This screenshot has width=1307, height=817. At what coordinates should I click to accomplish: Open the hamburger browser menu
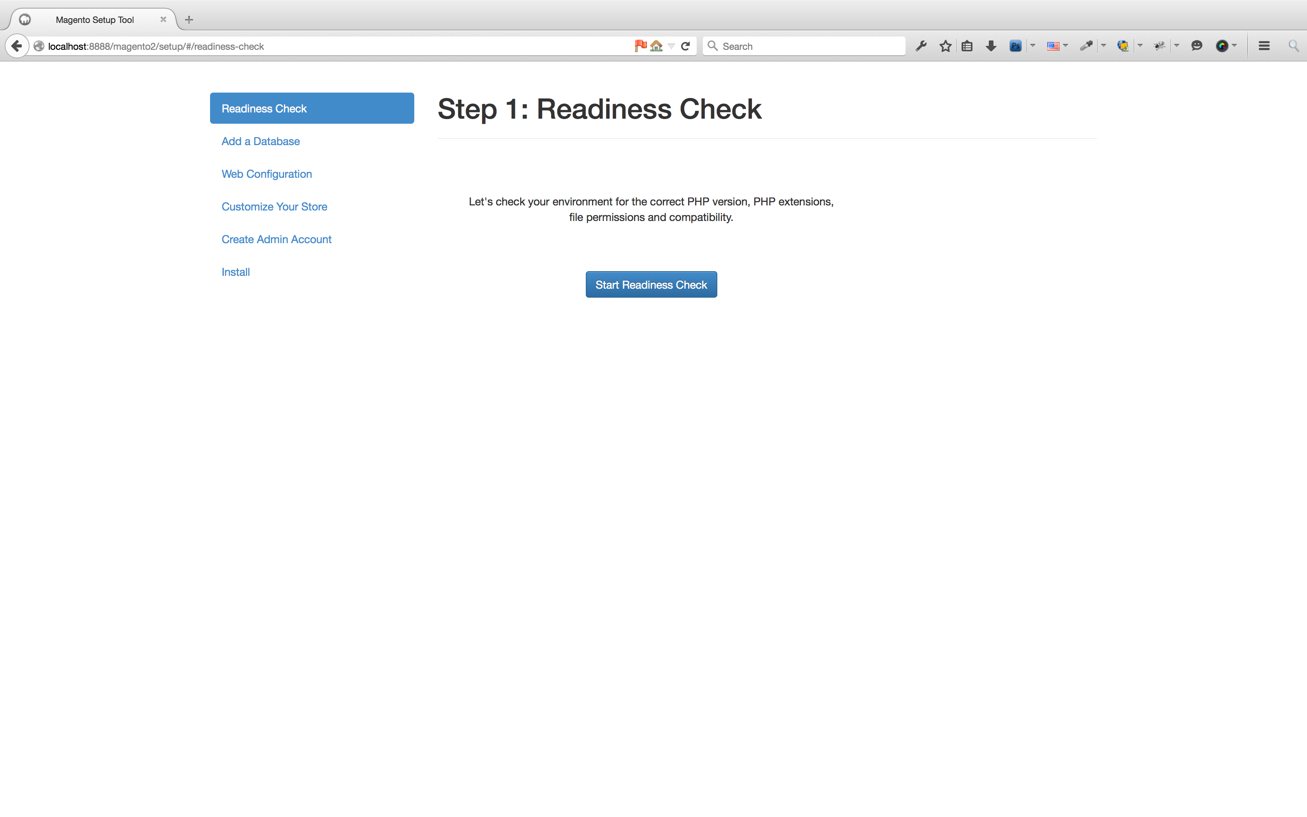[x=1264, y=46]
